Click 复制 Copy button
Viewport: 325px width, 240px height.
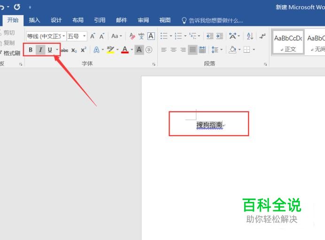[8, 43]
